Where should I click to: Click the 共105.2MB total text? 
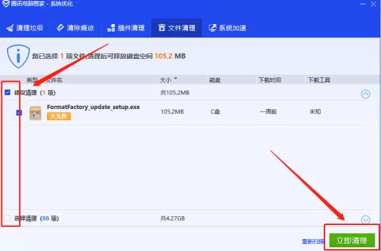pos(175,93)
